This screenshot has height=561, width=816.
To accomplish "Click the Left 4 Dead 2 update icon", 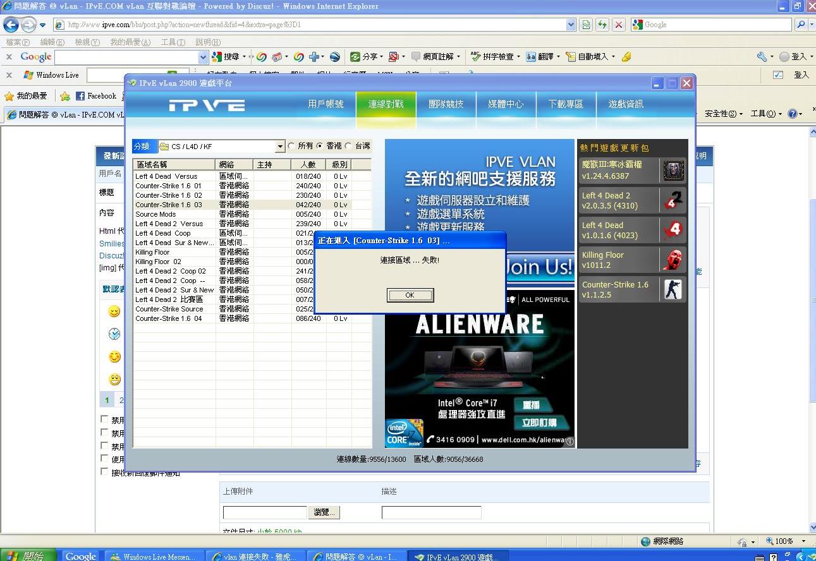I will (673, 200).
